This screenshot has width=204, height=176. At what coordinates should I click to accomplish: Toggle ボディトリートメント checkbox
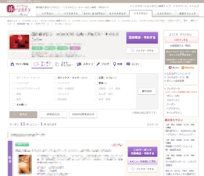point(14,78)
